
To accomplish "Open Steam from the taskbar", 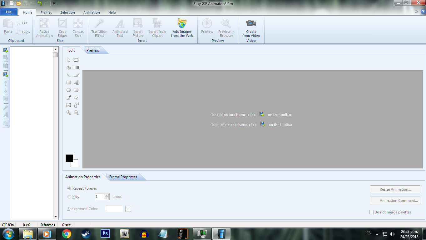I will click(86, 234).
